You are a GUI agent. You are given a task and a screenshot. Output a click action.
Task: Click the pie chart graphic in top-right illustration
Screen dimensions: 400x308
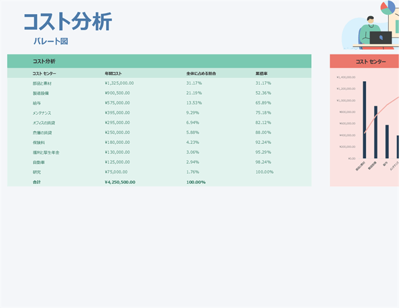[388, 7]
